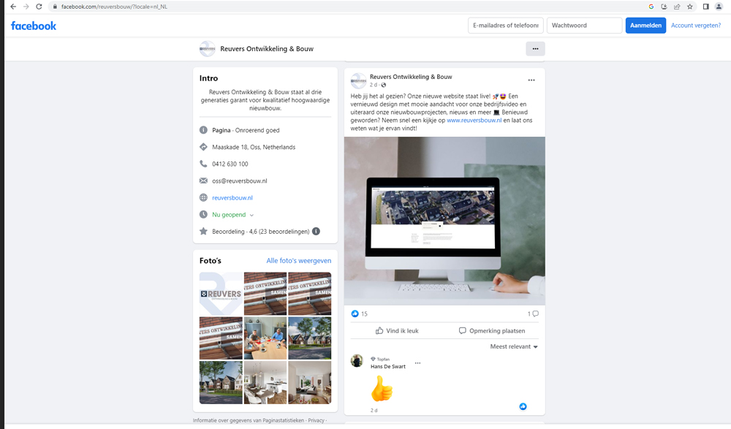Open options on Hans De Swart's comment
The height and width of the screenshot is (429, 731).
(x=418, y=363)
